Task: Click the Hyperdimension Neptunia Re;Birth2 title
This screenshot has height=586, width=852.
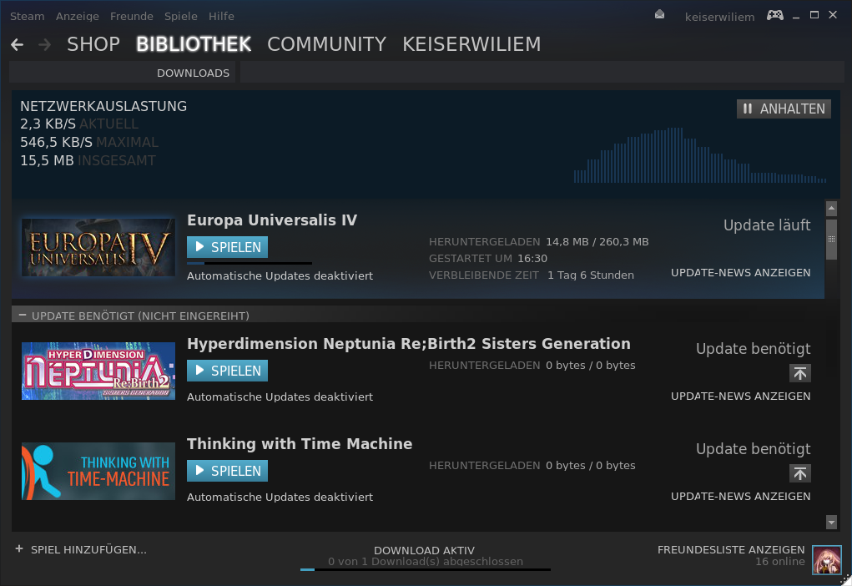Action: pos(409,344)
